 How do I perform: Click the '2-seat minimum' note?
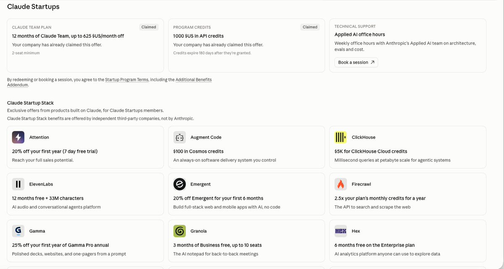coord(26,53)
